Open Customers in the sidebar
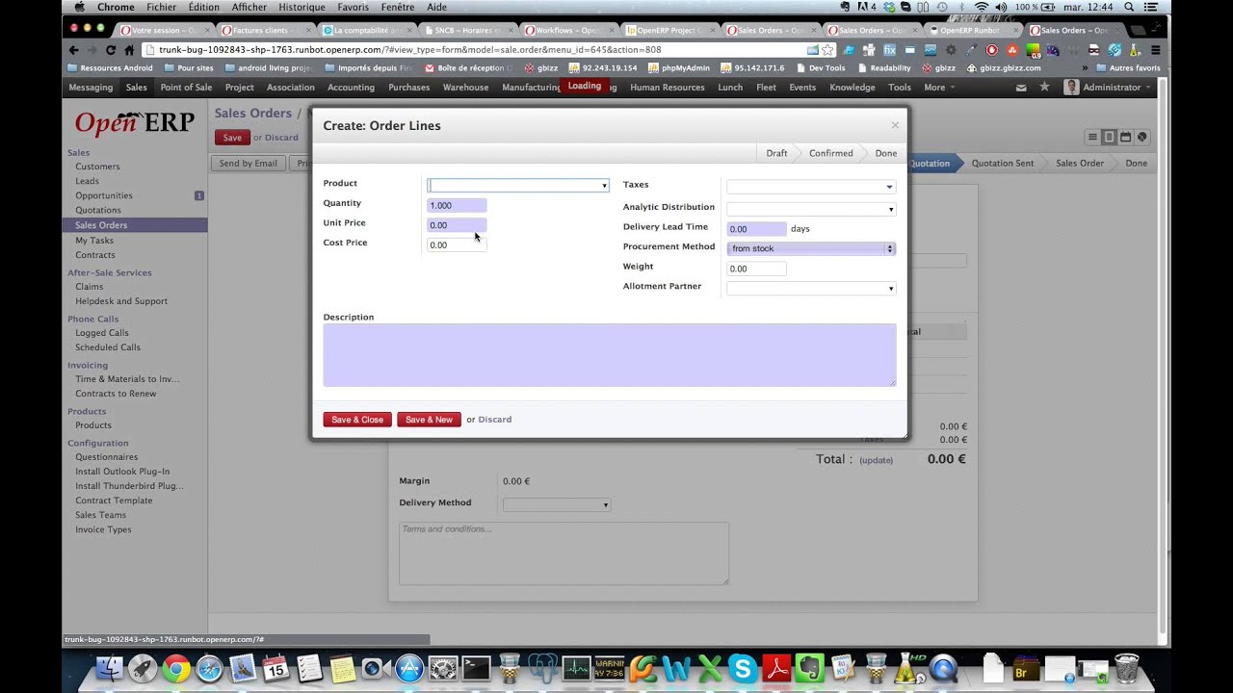Screen dimensions: 1233x693 pyautogui.click(x=97, y=167)
